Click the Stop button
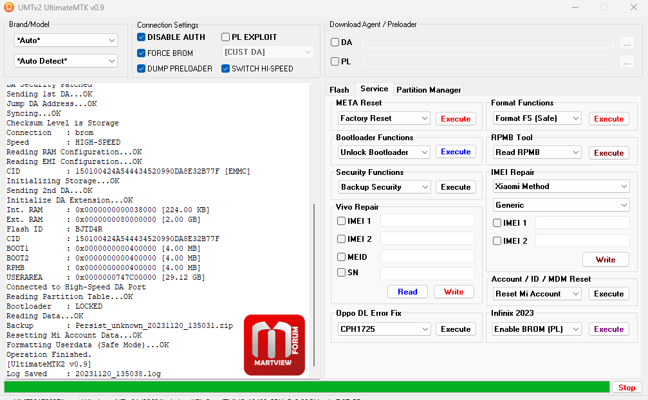The width and height of the screenshot is (648, 400). (627, 388)
